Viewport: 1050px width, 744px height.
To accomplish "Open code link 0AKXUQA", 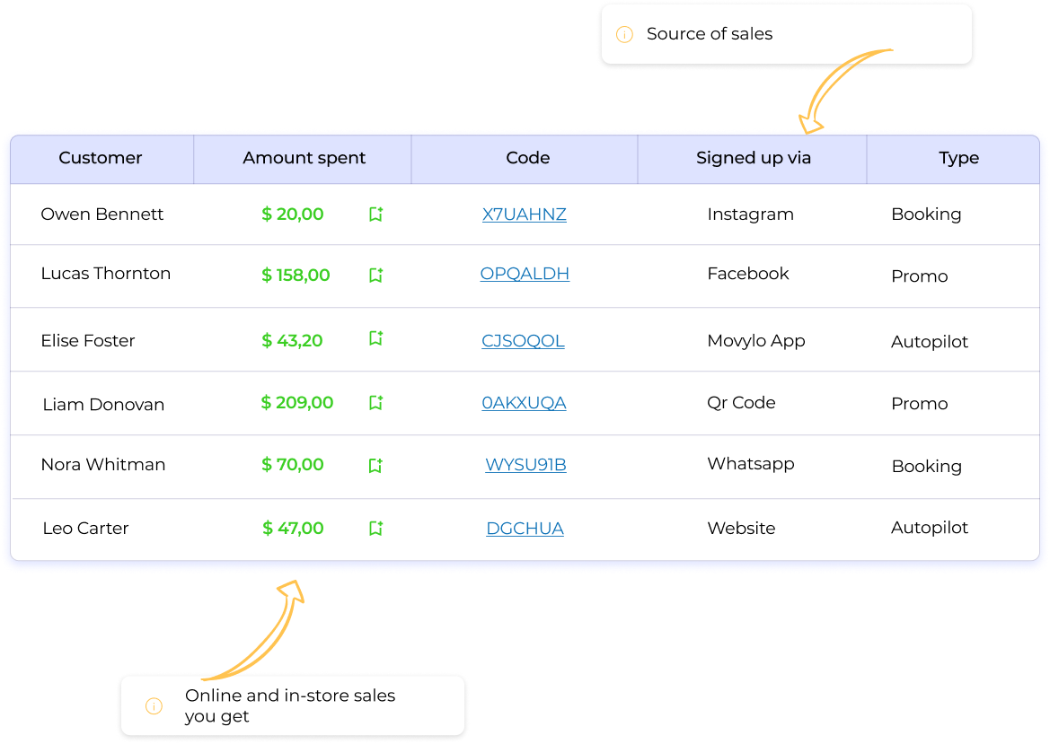I will [525, 403].
